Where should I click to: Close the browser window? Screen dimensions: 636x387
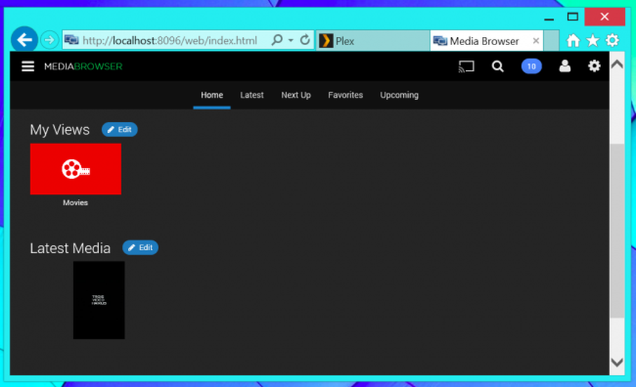tap(604, 17)
